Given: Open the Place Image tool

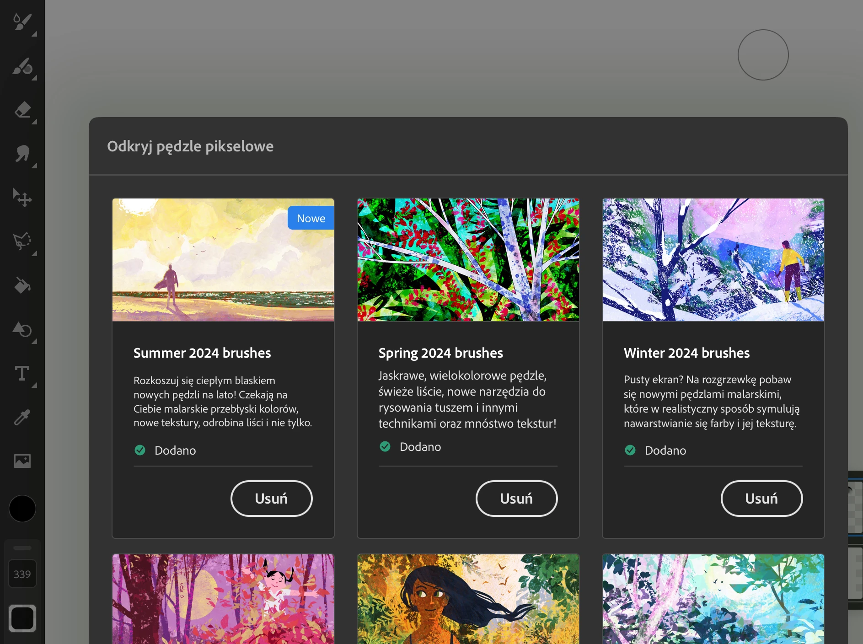Looking at the screenshot, I should (22, 461).
